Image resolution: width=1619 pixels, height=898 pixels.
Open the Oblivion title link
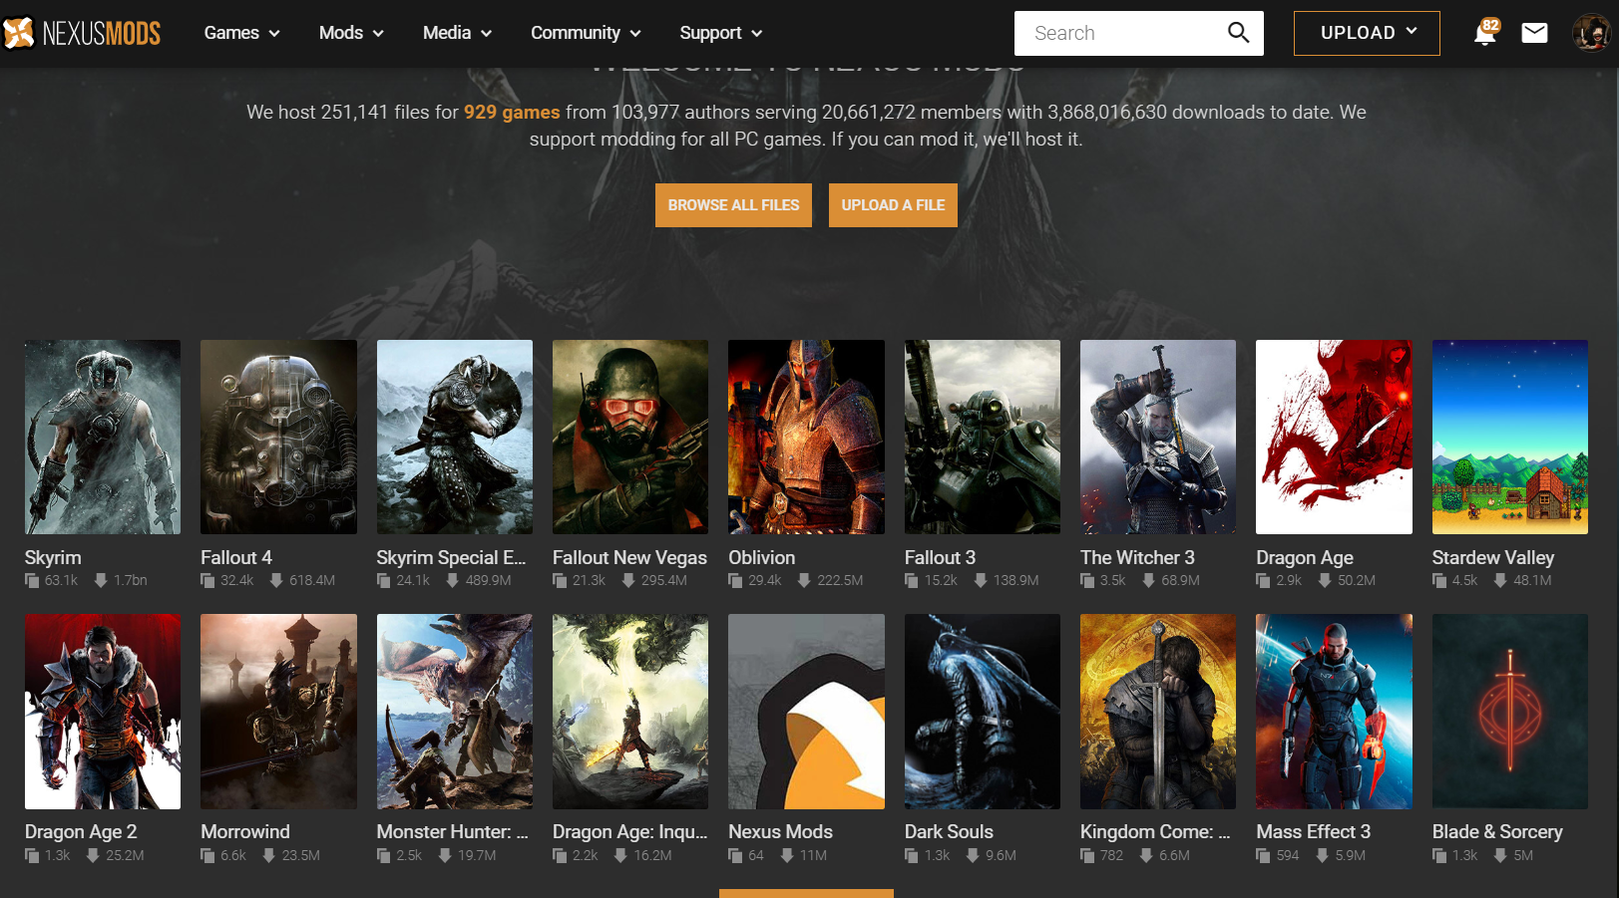point(762,557)
